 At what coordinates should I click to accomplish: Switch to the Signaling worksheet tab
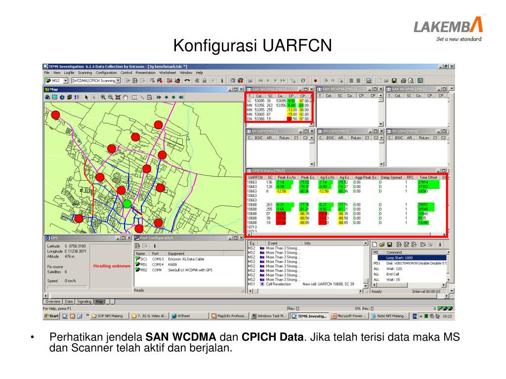(x=84, y=302)
